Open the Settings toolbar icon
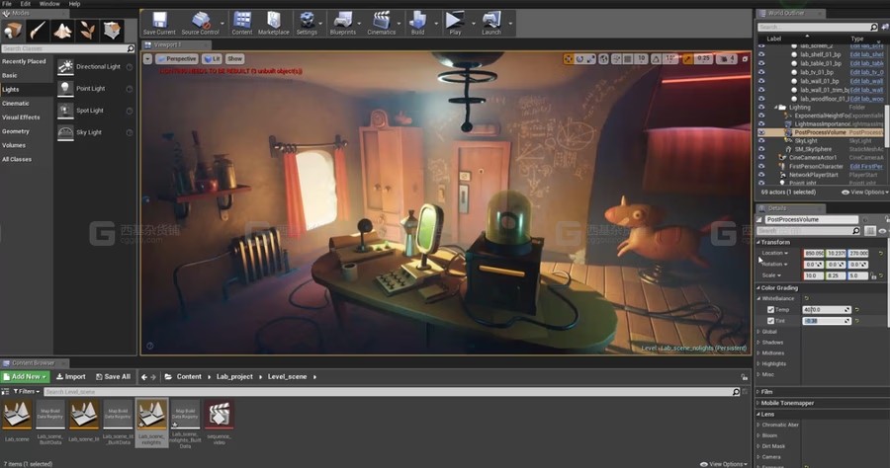Screen dimensions: 890x468 click(x=307, y=24)
